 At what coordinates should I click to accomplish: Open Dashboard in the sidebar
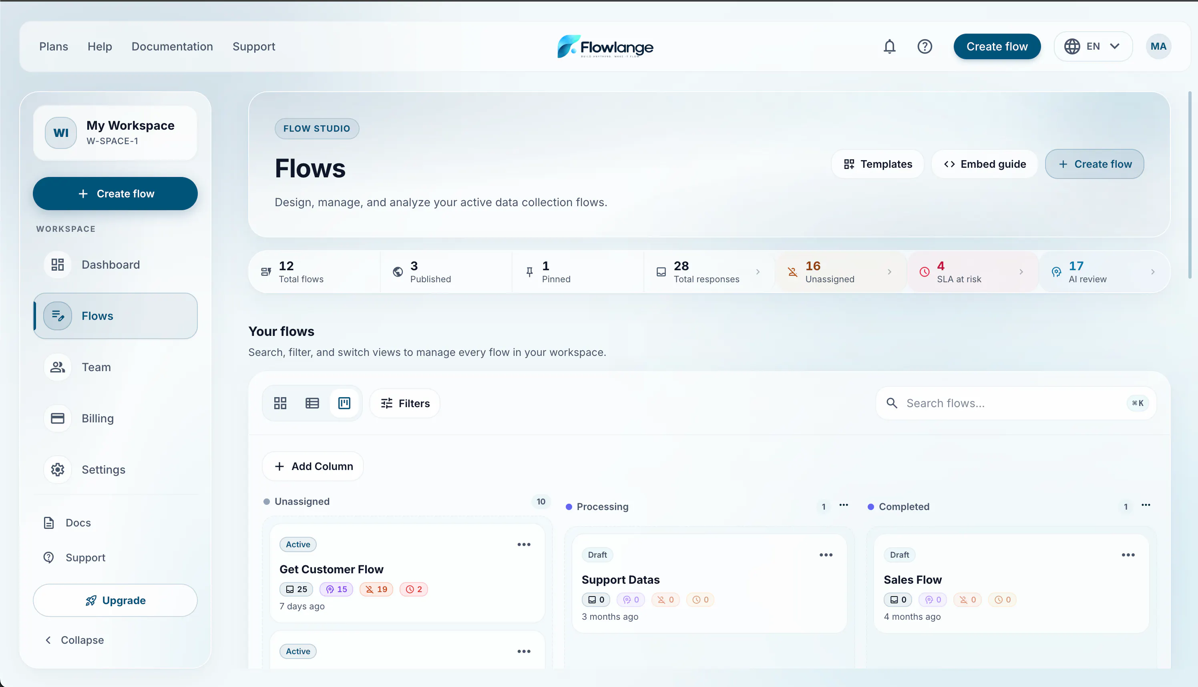pos(115,264)
